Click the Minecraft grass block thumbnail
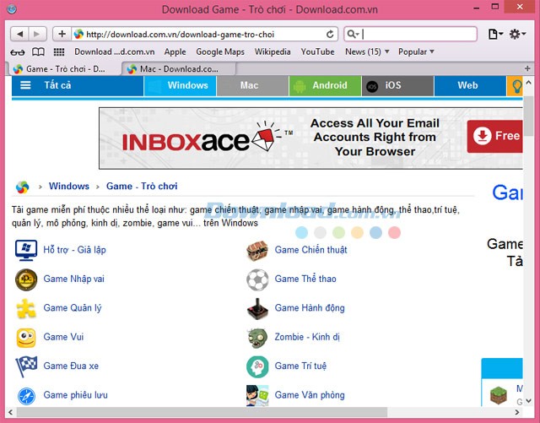Image resolution: width=540 pixels, height=423 pixels. pyautogui.click(x=499, y=395)
